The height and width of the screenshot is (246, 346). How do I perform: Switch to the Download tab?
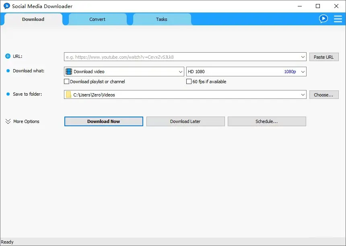point(33,19)
